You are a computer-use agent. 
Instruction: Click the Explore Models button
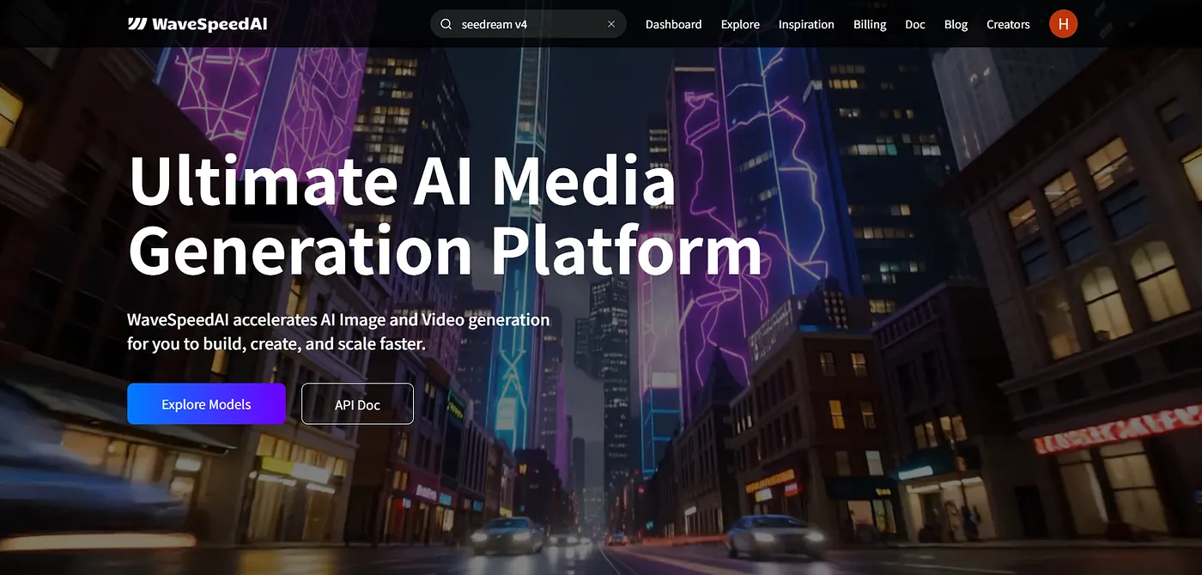point(206,403)
